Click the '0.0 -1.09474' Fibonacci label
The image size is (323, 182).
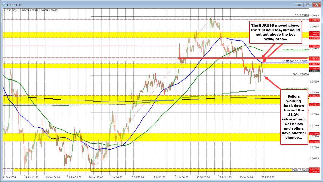point(302,15)
